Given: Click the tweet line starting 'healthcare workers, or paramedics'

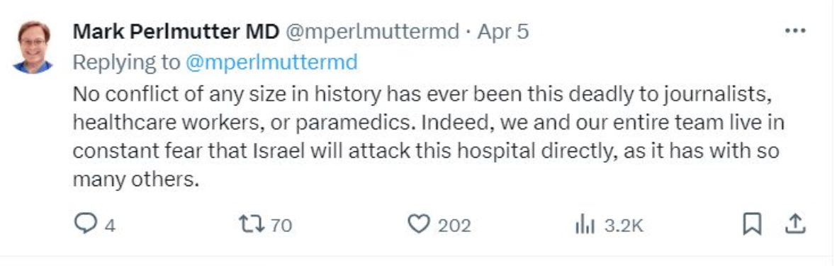Looking at the screenshot, I should 428,123.
